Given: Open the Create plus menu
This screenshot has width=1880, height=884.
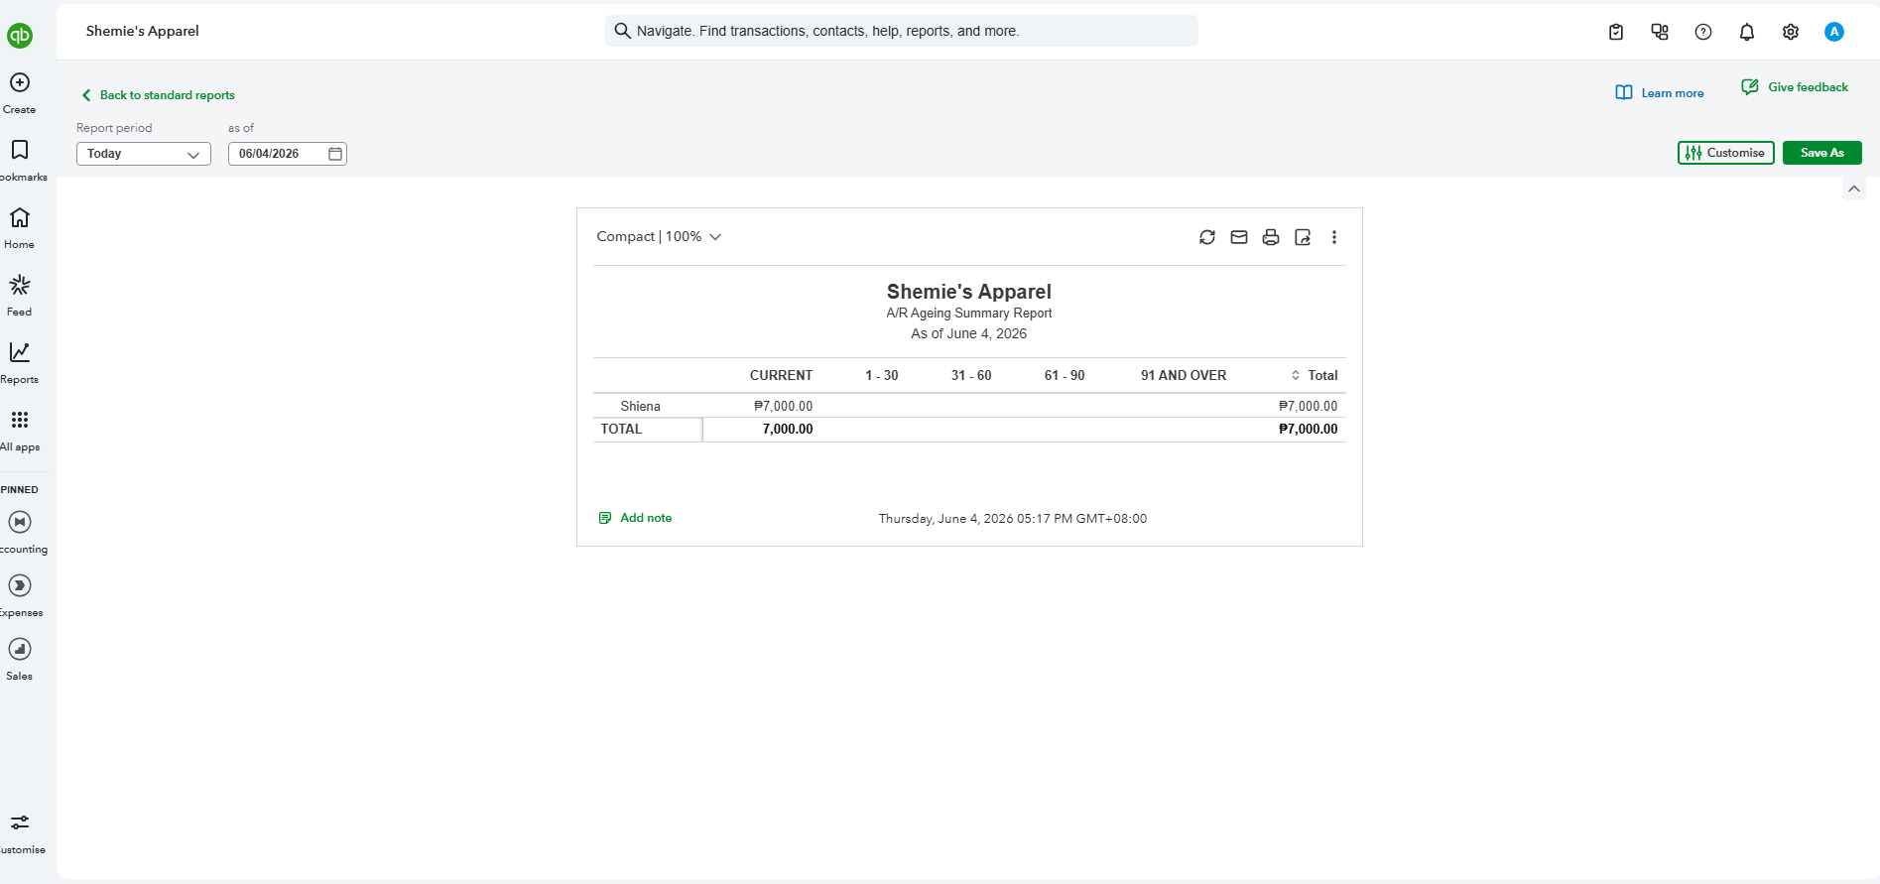Looking at the screenshot, I should (x=20, y=92).
